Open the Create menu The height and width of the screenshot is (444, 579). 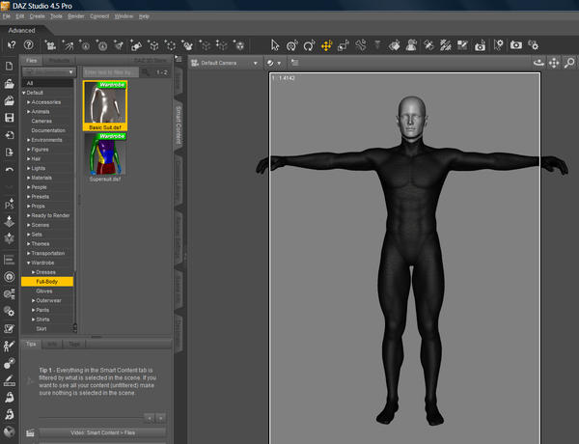pyautogui.click(x=37, y=16)
